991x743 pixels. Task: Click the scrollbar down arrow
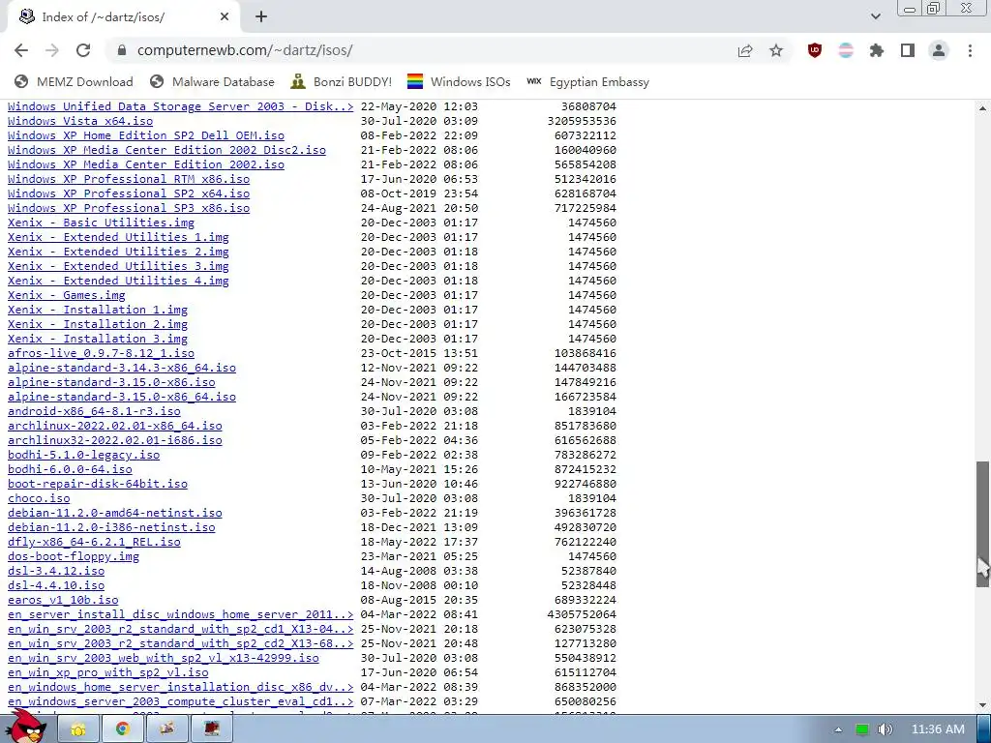(x=982, y=705)
